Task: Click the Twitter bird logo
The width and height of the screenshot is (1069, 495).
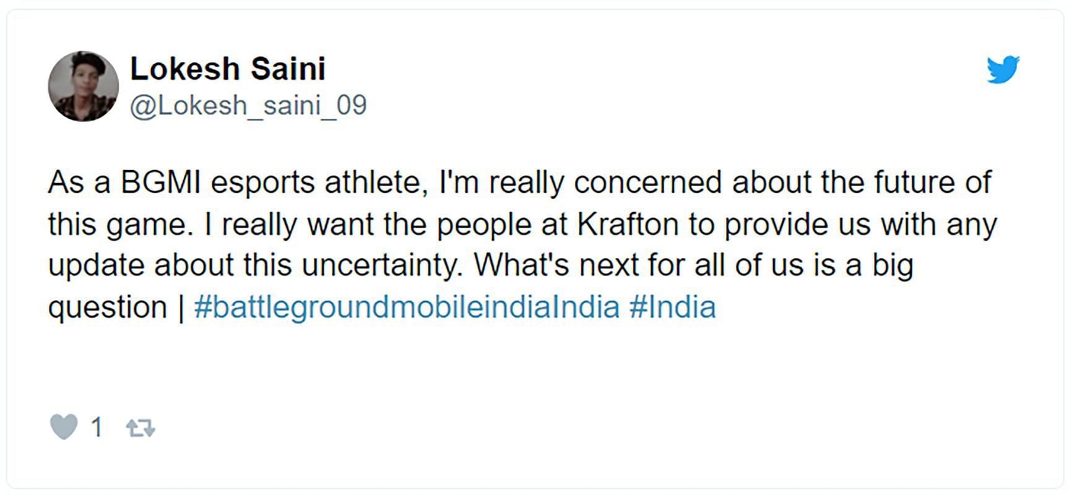Action: tap(1003, 69)
